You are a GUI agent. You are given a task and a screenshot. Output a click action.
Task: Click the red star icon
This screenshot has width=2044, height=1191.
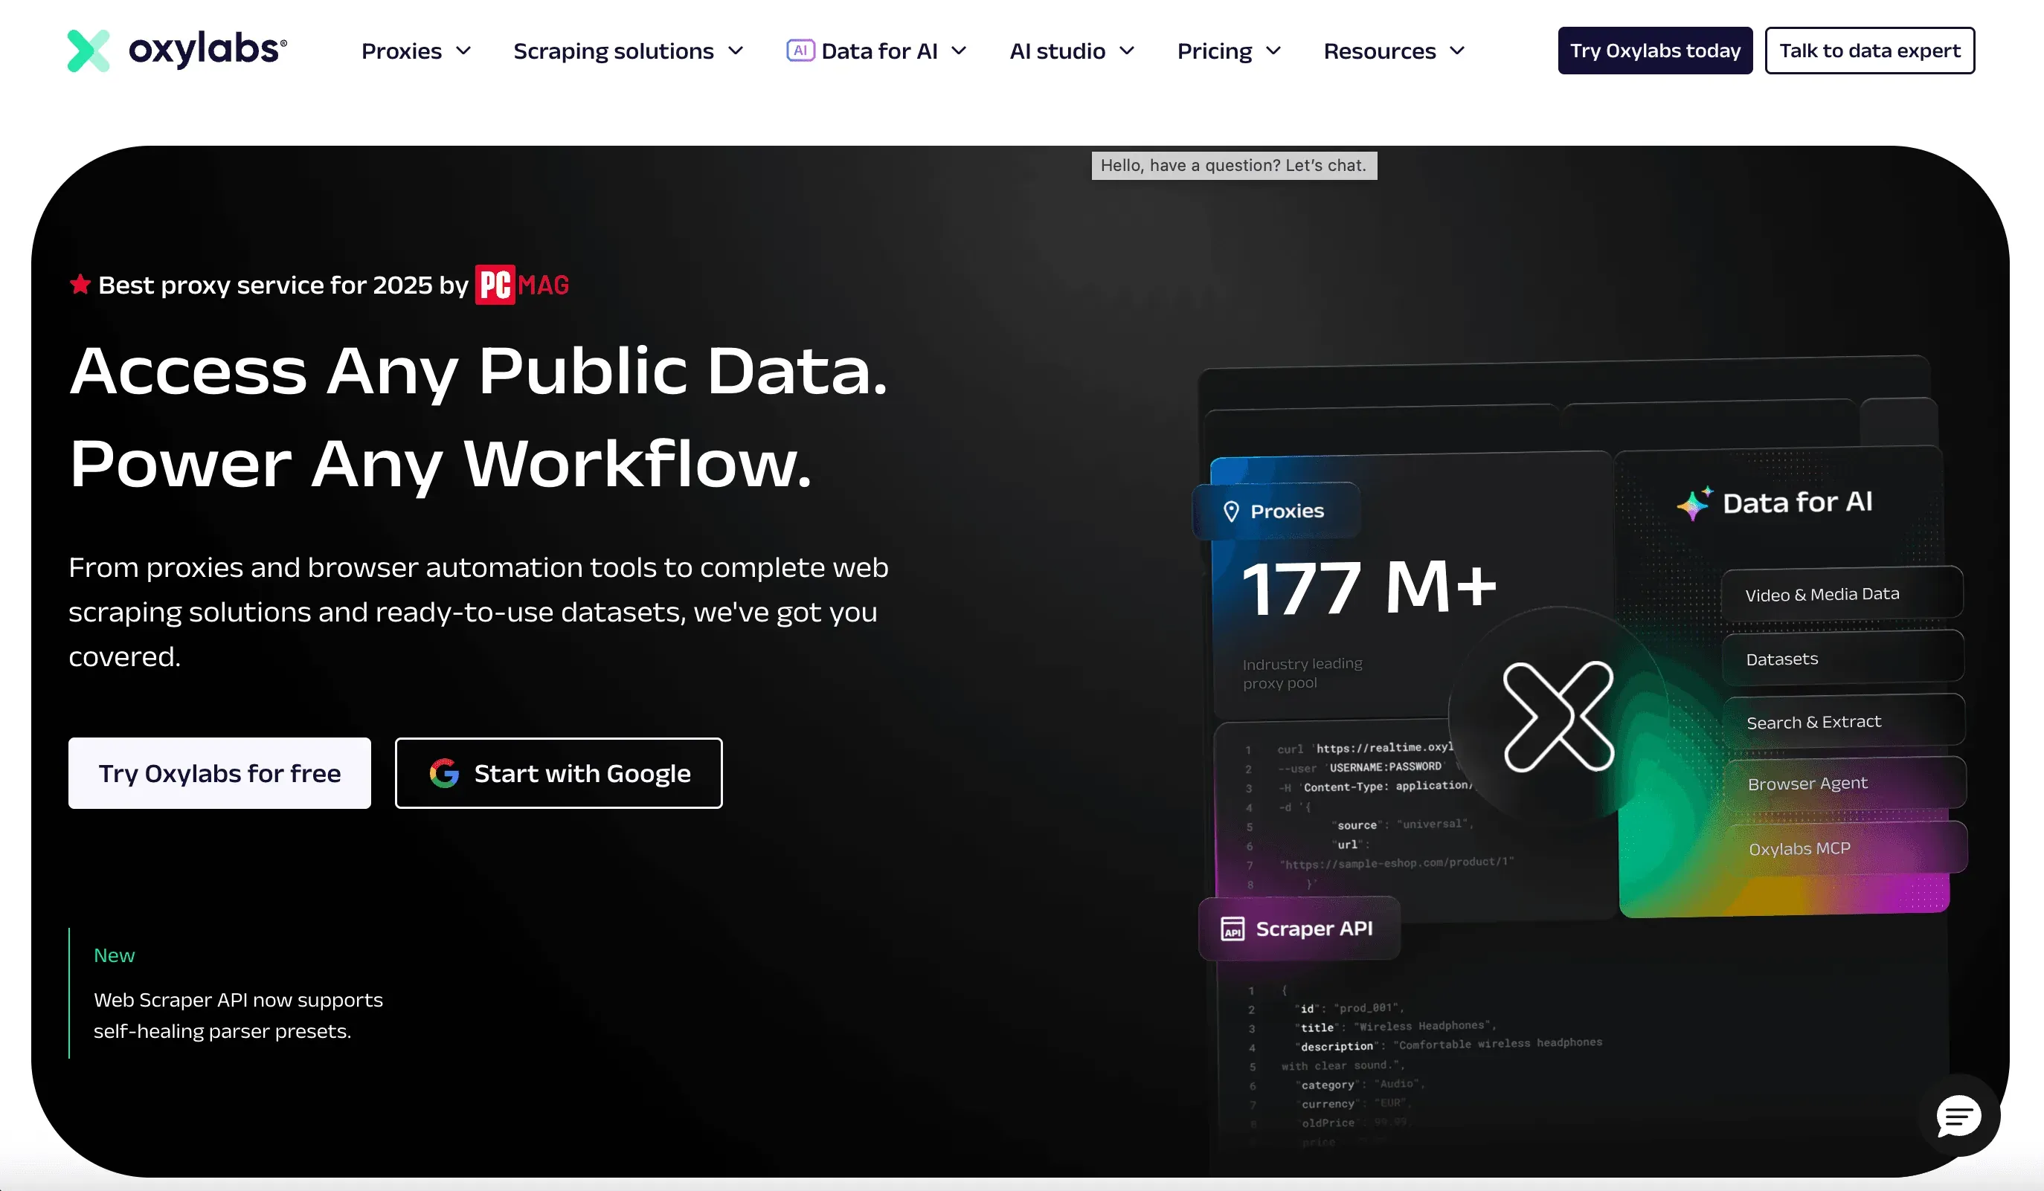[x=80, y=285]
